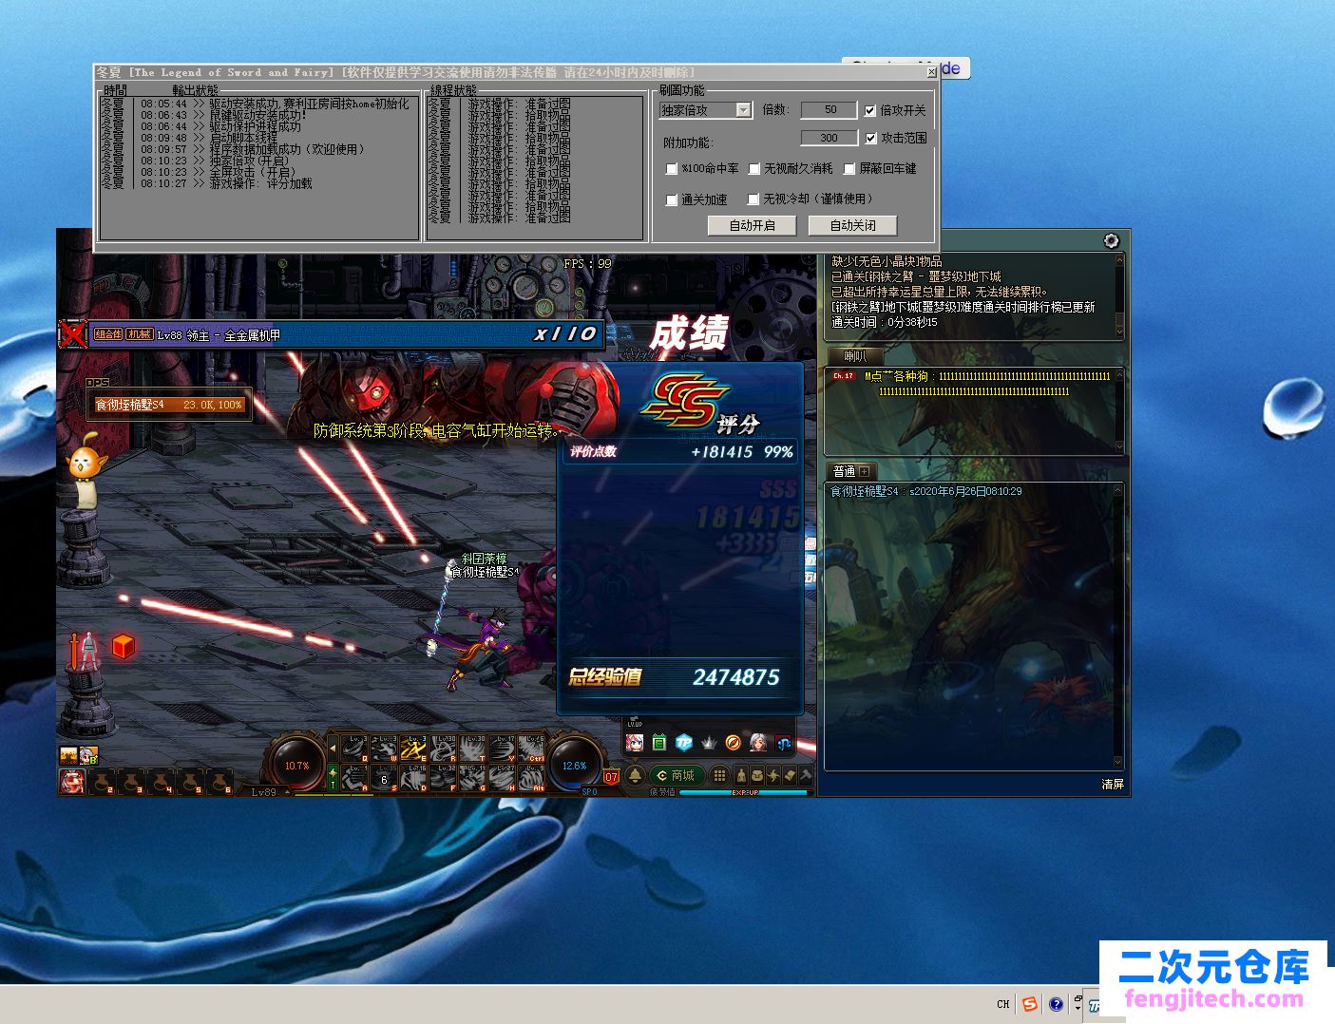Use potion in quick slot 1
The height and width of the screenshot is (1024, 1335).
[72, 781]
